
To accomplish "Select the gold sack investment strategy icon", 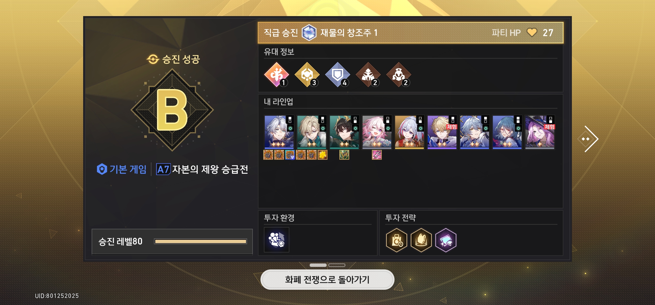I will [421, 240].
